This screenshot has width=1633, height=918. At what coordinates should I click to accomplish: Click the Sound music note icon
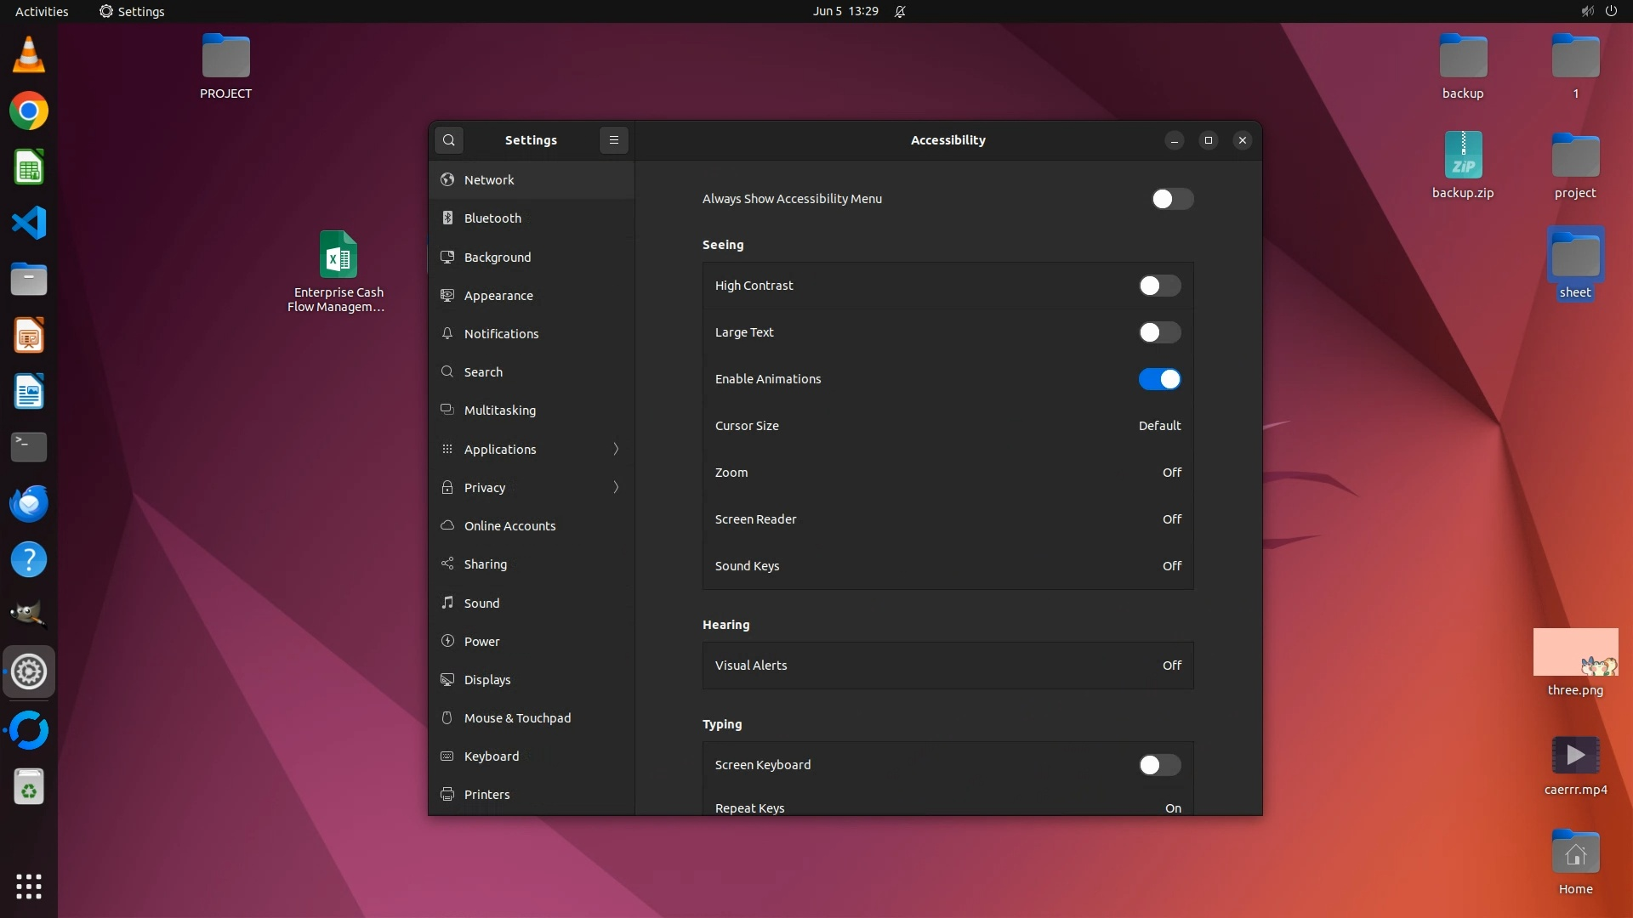click(x=447, y=603)
